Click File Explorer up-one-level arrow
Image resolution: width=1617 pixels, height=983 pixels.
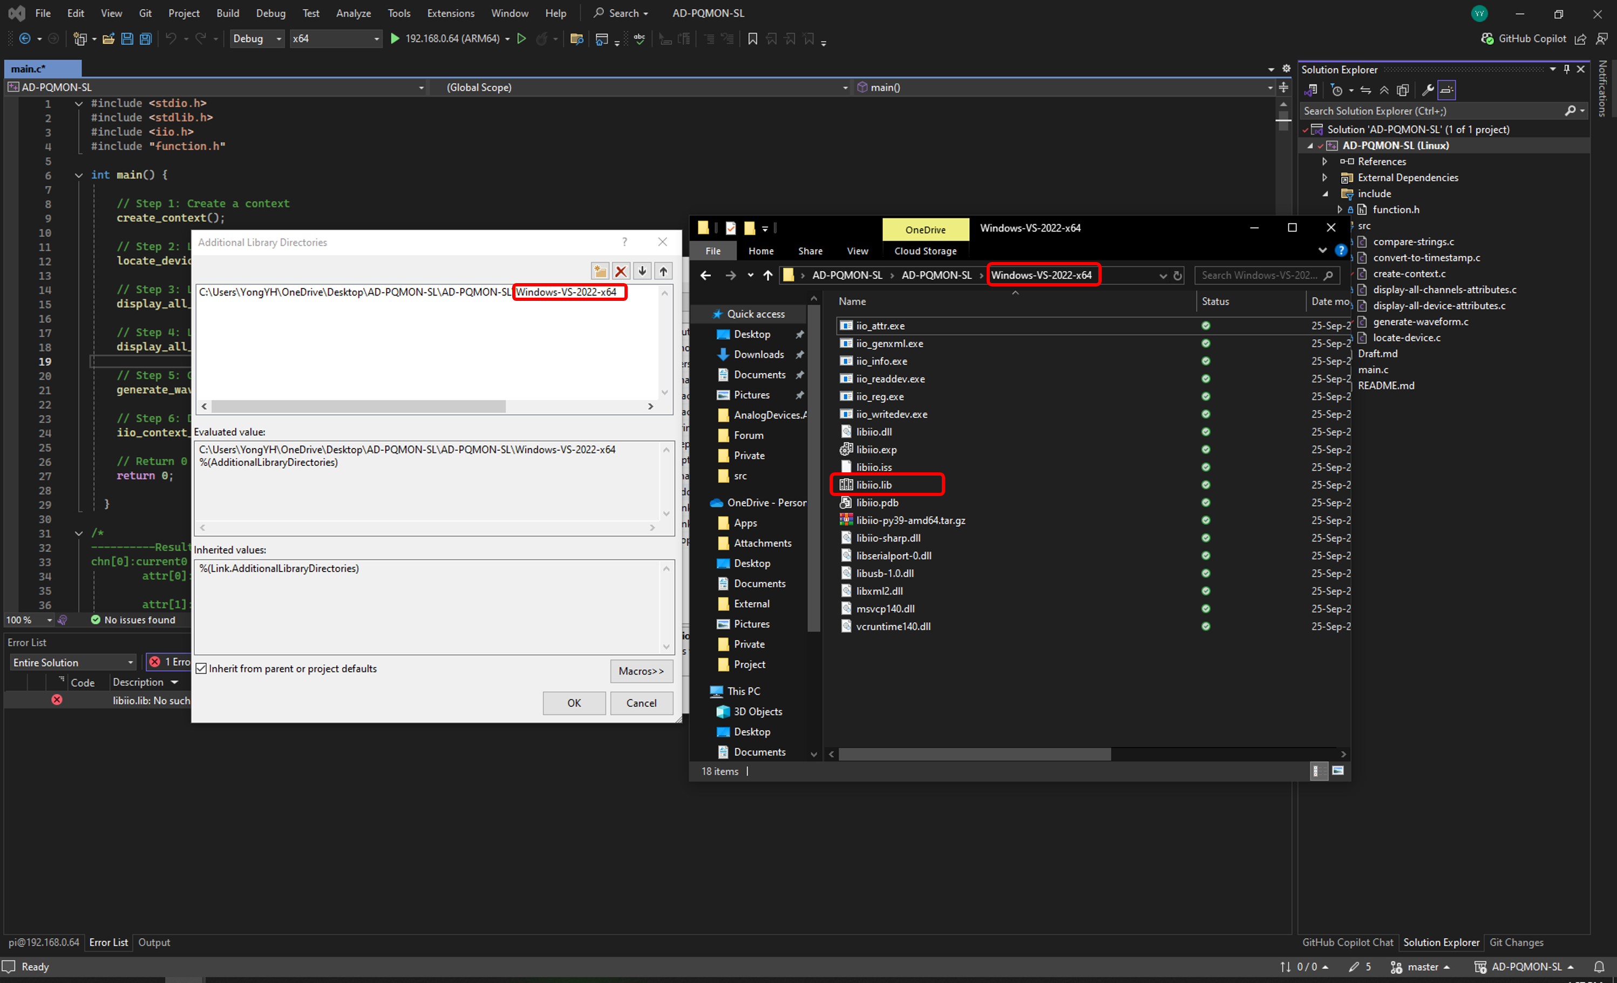[x=768, y=276]
